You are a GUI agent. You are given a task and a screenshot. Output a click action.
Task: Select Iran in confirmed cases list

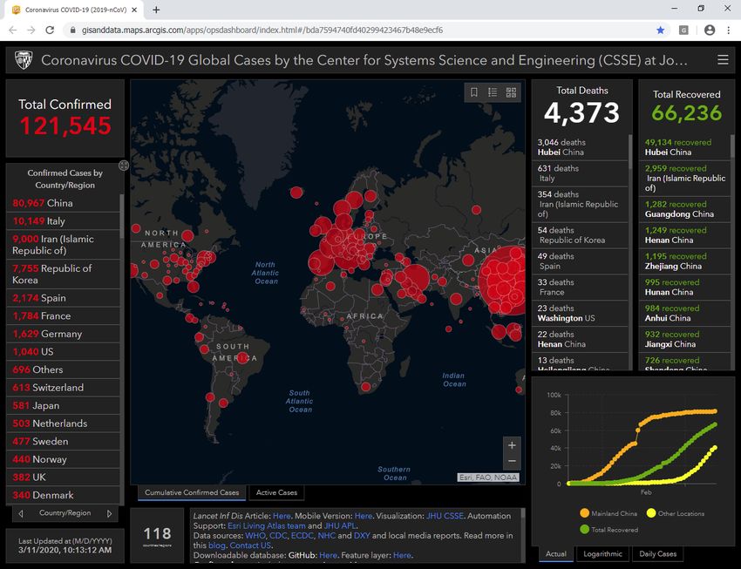coord(63,245)
